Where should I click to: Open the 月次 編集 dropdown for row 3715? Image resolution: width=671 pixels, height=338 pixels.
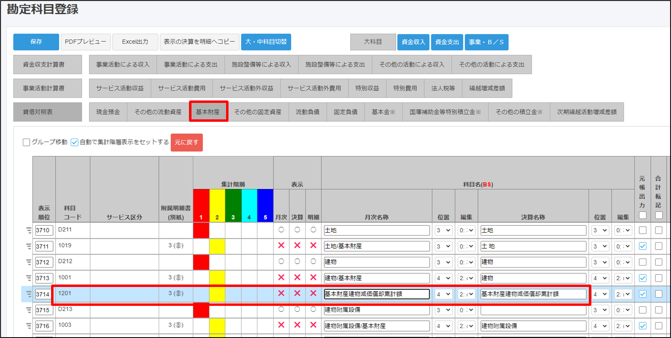pos(466,310)
